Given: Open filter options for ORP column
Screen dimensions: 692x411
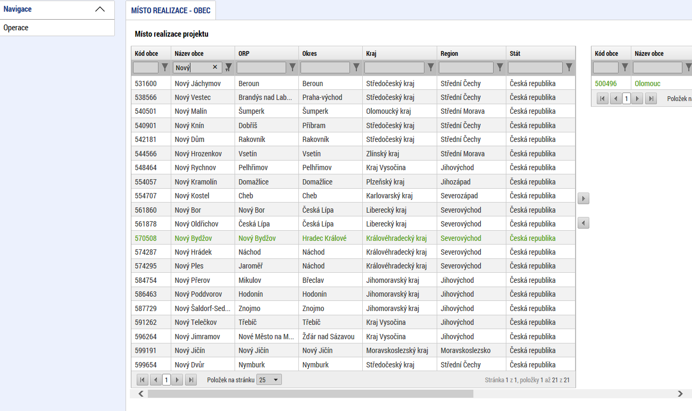Looking at the screenshot, I should click(293, 68).
